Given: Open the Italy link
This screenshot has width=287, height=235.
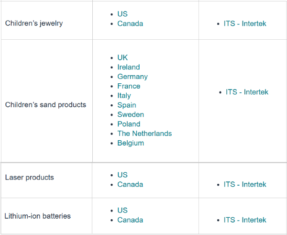Looking at the screenshot, I should coord(124,96).
